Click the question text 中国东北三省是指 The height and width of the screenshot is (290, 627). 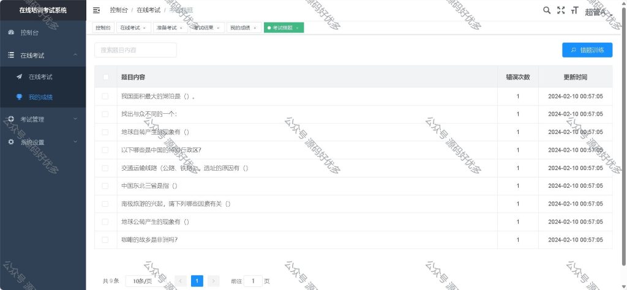tap(149, 186)
